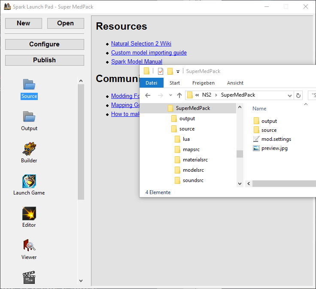Click the Explorer search field
The height and width of the screenshot is (289, 316).
click(312, 95)
